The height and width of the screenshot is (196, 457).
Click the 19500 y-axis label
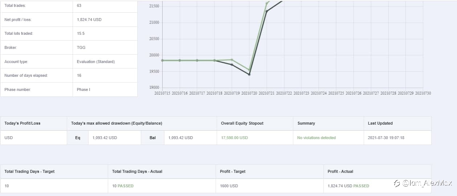154,71
